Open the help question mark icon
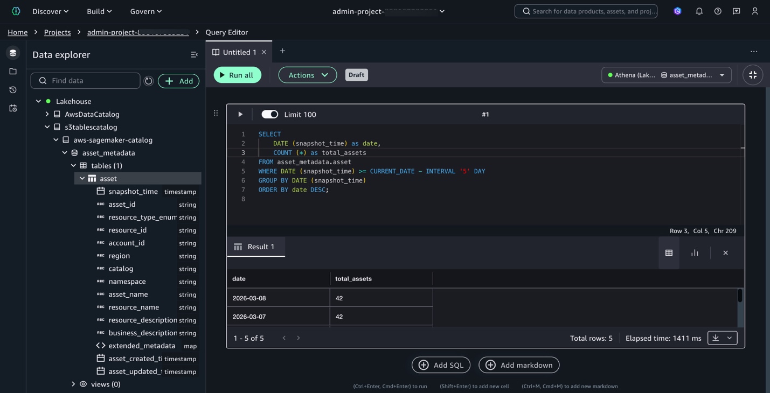 tap(718, 11)
